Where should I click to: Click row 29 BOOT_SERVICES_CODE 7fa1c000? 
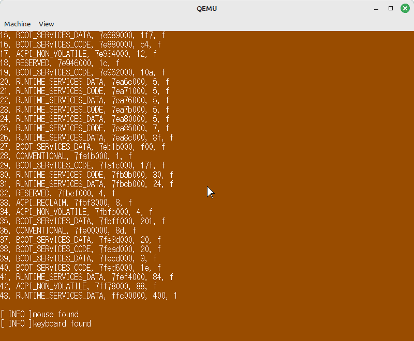82,165
